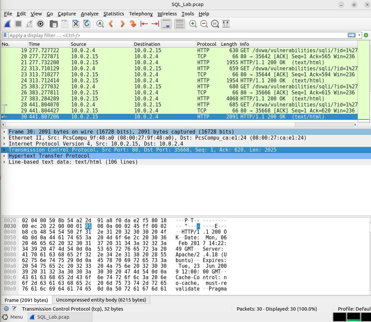The image size is (371, 322).
Task: Add a display filter button plus icon
Action: [366, 35]
